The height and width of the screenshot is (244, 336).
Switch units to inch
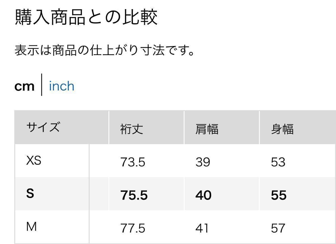point(61,86)
